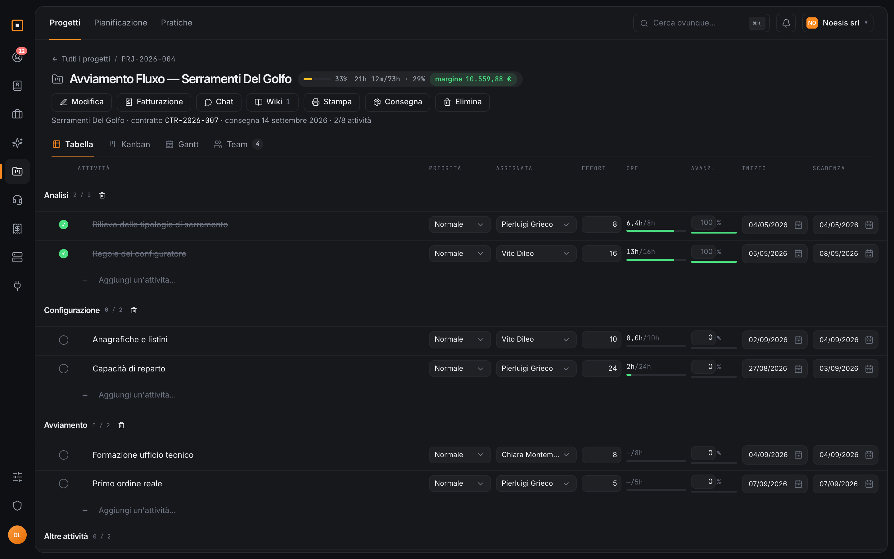The width and height of the screenshot is (894, 559).
Task: Open the shield security icon in sidebar
Action: [x=17, y=505]
